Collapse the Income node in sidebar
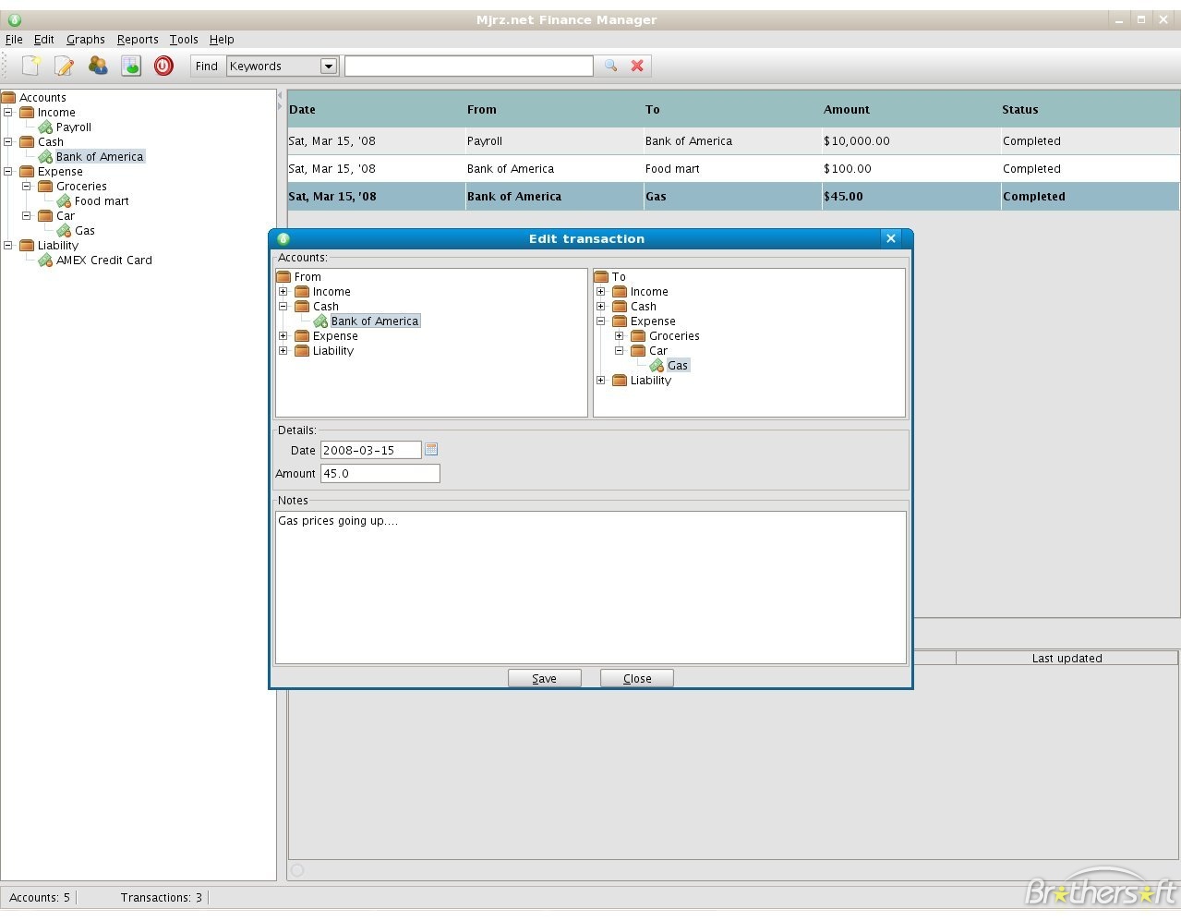 point(8,112)
